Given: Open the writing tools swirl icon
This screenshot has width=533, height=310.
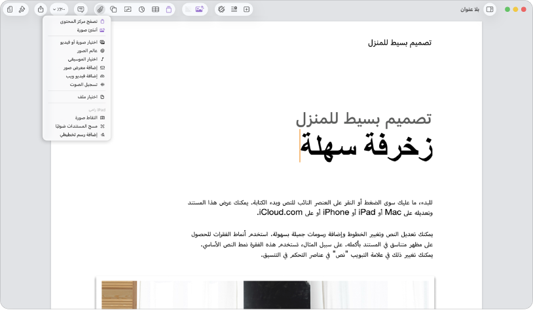Looking at the screenshot, I should tap(221, 10).
